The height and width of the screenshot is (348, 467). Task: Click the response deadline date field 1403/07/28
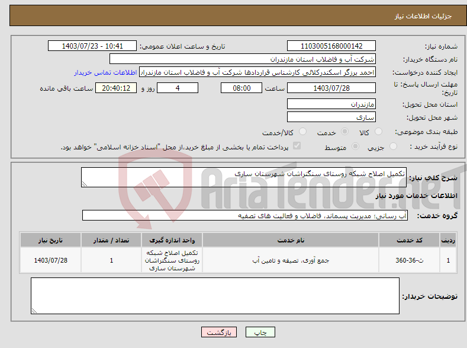[x=331, y=88]
